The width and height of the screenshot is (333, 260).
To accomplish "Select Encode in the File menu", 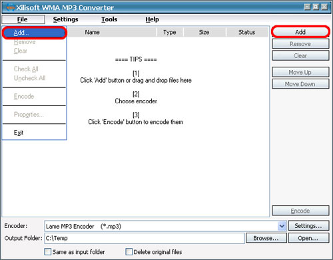I will click(x=35, y=96).
